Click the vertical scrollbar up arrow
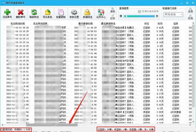Viewport: 196px width, 132px height. tap(193, 23)
